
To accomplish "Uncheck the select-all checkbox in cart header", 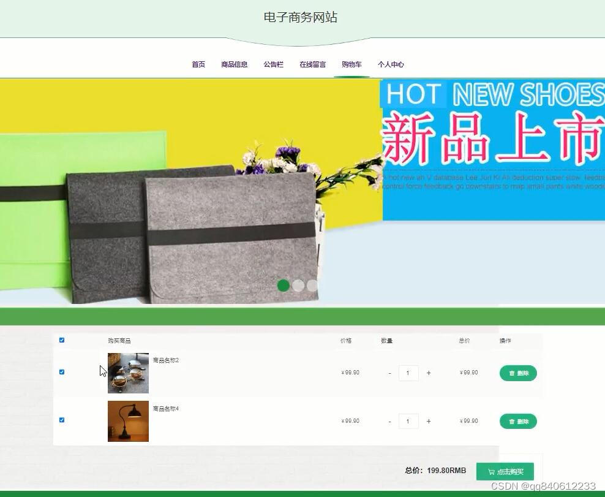I will pos(62,340).
